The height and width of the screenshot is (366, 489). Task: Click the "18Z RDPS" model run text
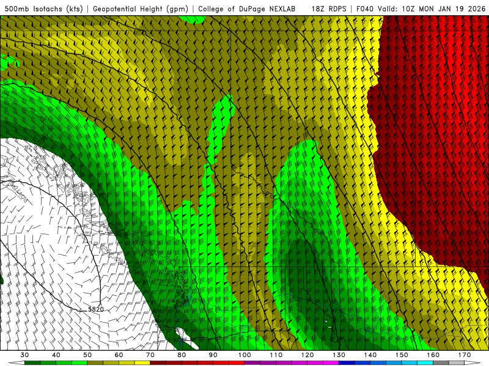tap(329, 9)
